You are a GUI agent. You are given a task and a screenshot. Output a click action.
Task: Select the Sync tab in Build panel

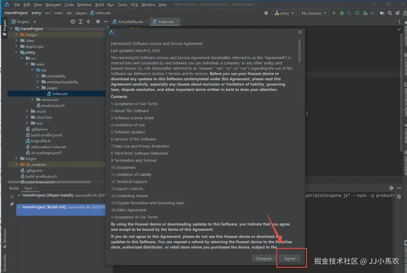[x=28, y=188]
